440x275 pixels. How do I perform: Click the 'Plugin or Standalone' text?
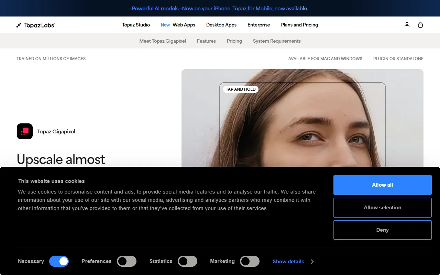click(x=398, y=59)
